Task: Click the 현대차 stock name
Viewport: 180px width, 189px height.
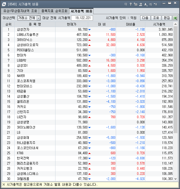Action: coord(22,55)
